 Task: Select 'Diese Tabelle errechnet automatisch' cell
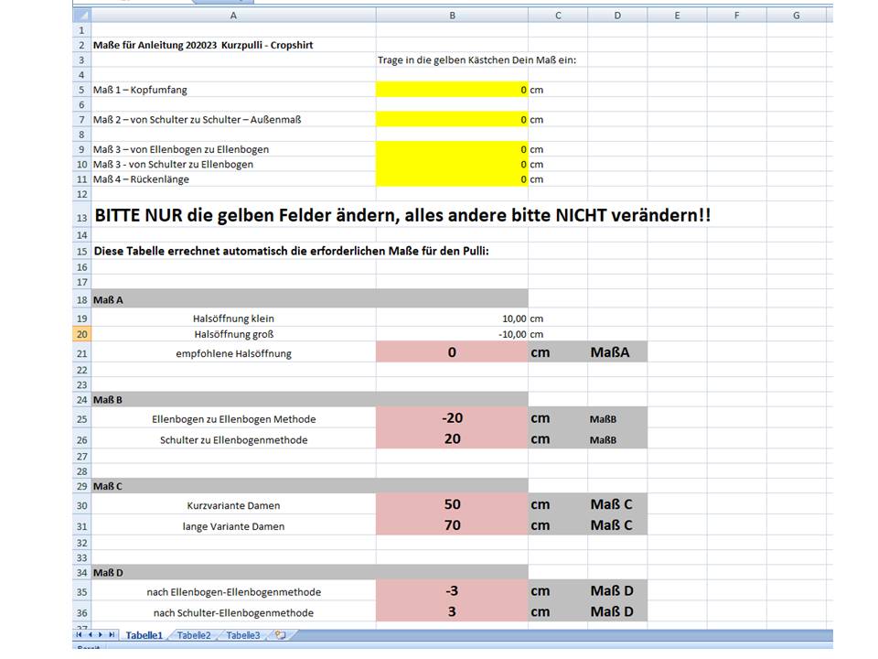(x=291, y=251)
